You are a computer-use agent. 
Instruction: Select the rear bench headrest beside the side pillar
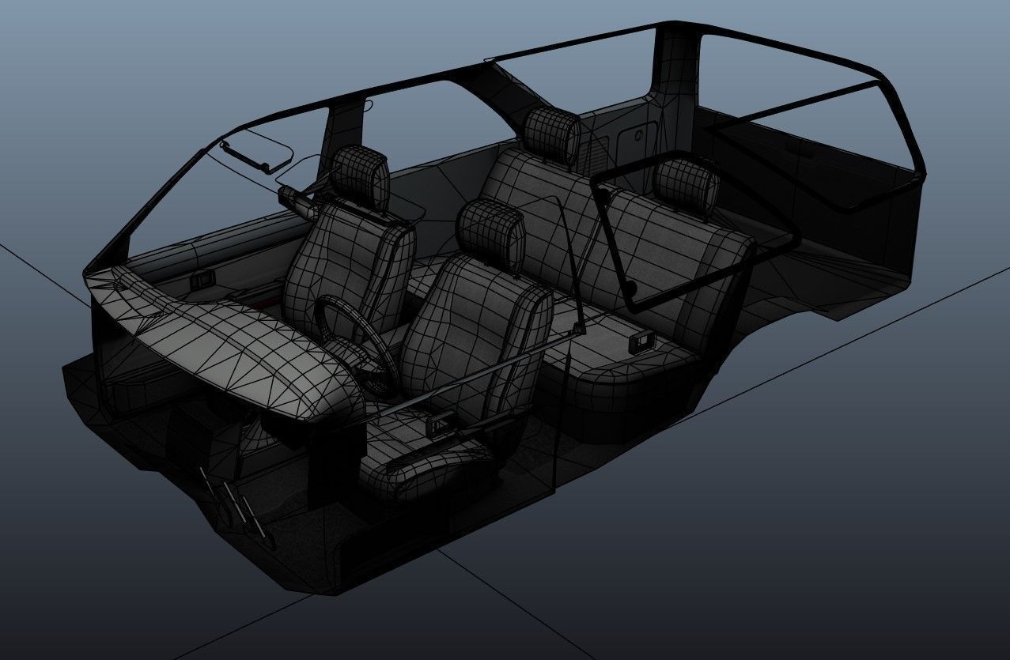click(553, 135)
